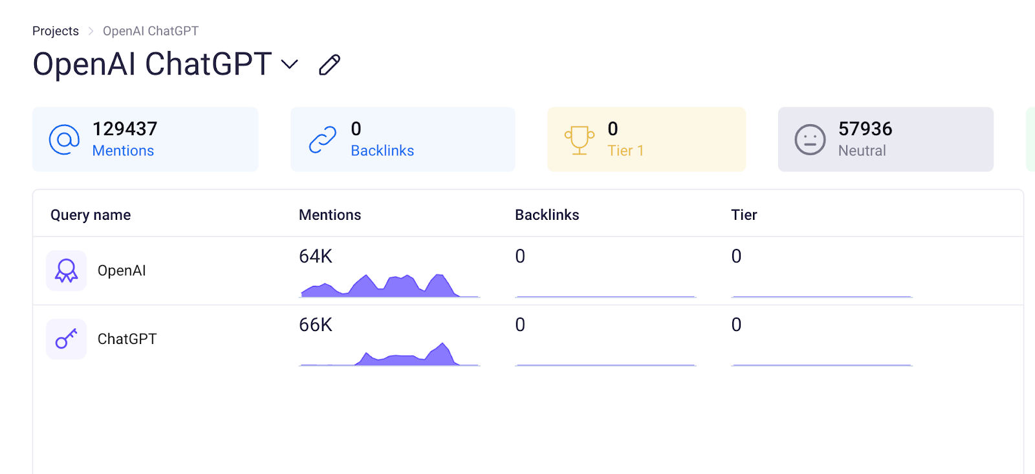Click the at-sign Mentions icon
The width and height of the screenshot is (1035, 474).
64,140
